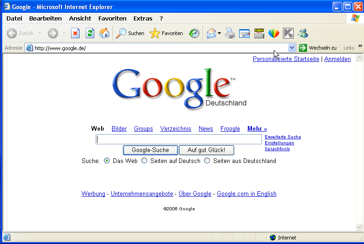Viewport: 364px width, 244px height.
Task: Open the Bearbeiten menu
Action: pos(46,18)
